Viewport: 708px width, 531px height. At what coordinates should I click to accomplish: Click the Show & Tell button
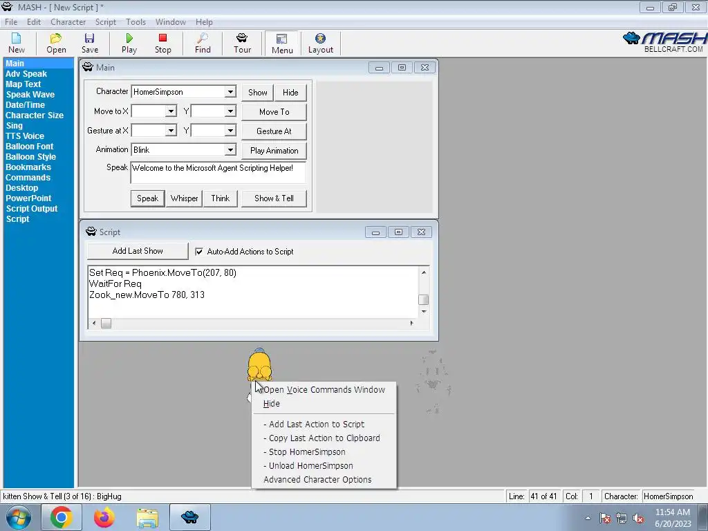tap(274, 198)
